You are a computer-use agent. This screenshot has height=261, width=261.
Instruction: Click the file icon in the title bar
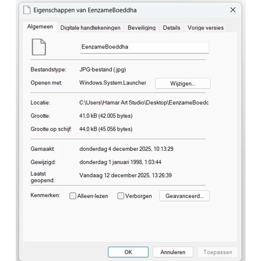pos(27,10)
